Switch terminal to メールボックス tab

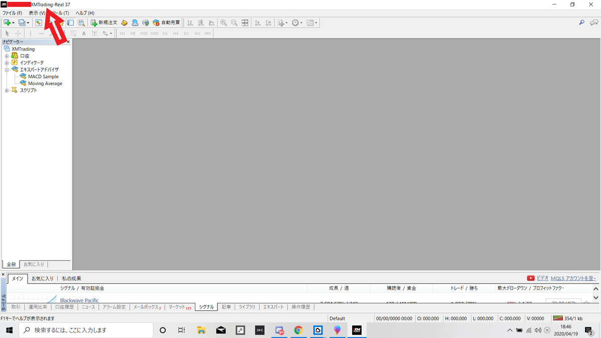[147, 307]
